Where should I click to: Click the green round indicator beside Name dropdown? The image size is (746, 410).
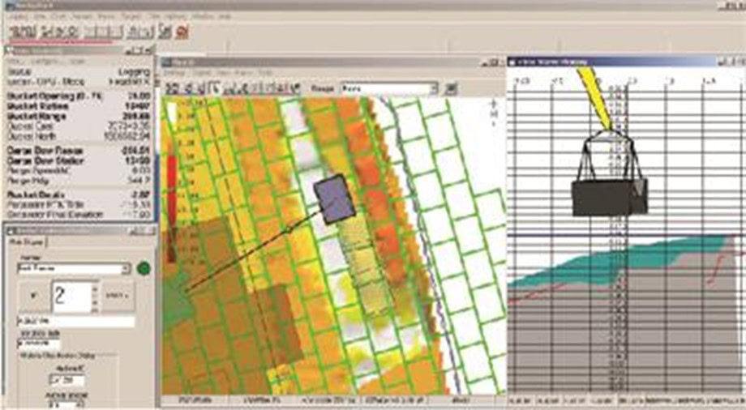(144, 268)
